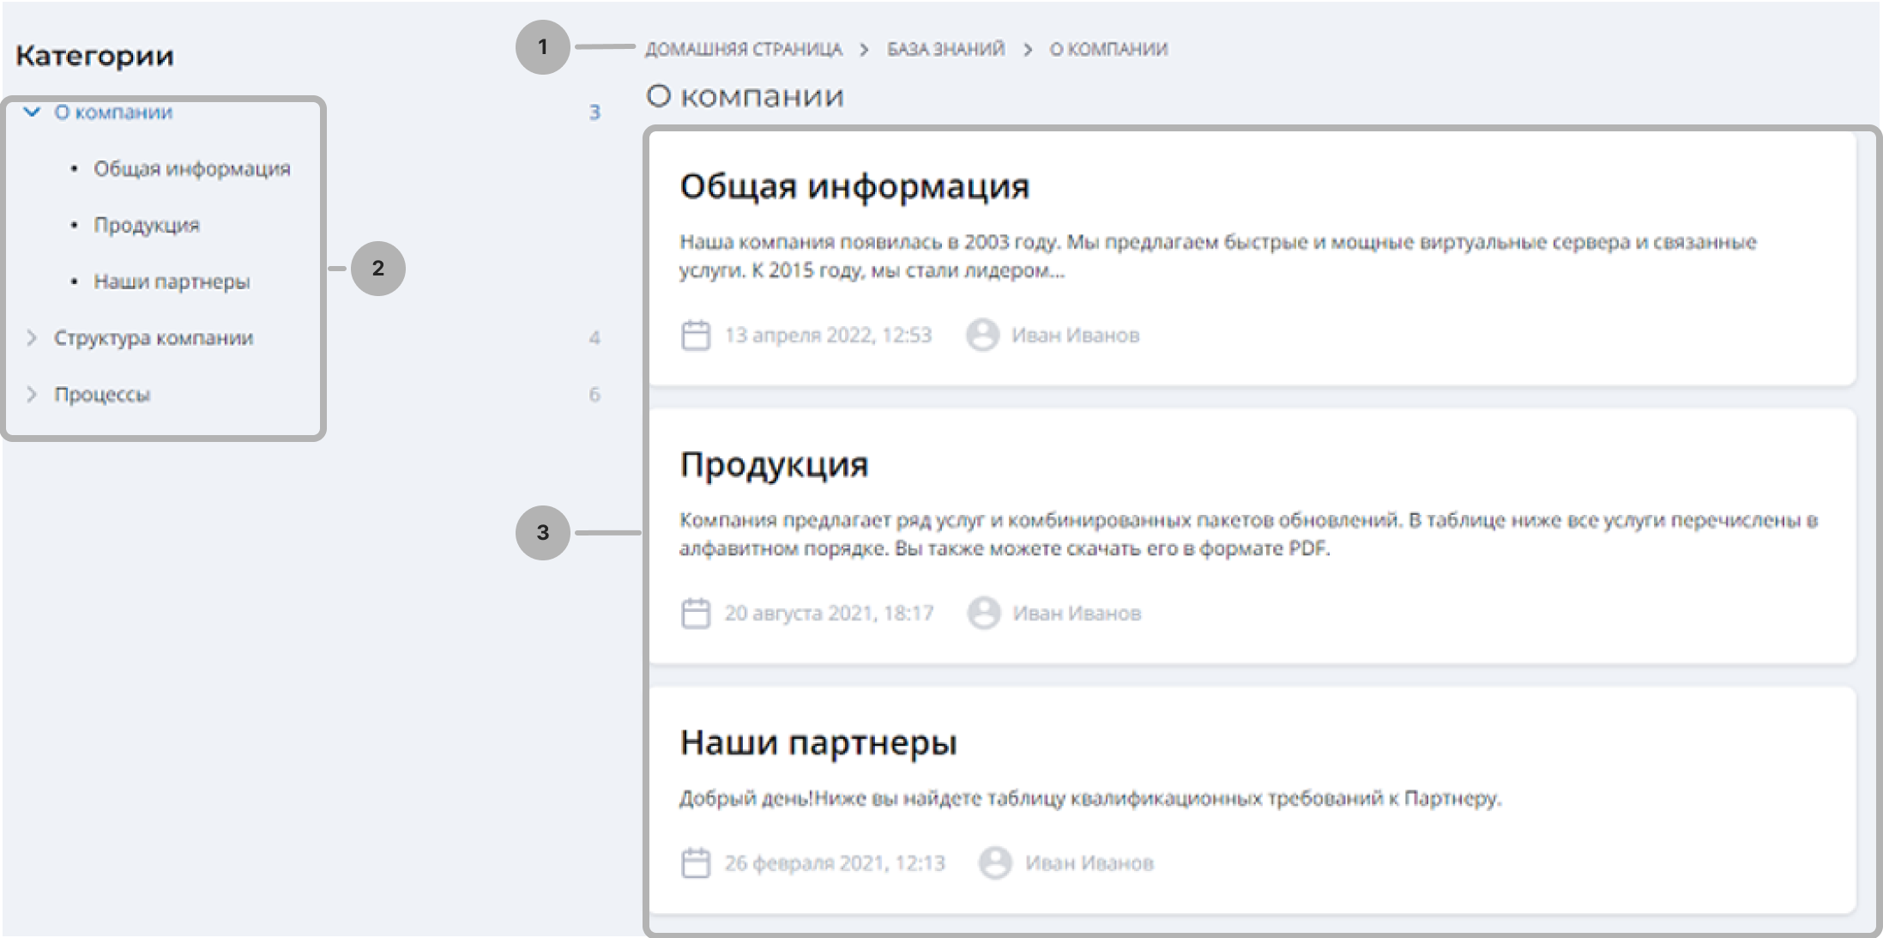This screenshot has width=1883, height=938.
Task: Collapse the О компании category chevron
Action: [32, 112]
